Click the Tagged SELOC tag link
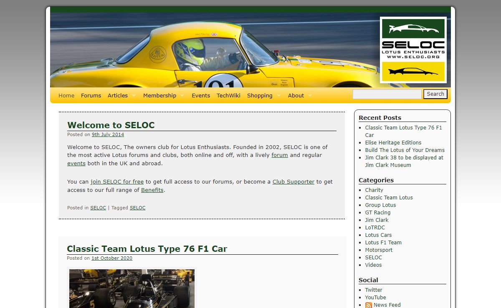 (138, 208)
